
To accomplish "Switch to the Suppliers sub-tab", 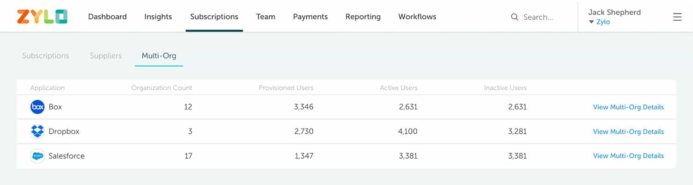I will pos(106,55).
